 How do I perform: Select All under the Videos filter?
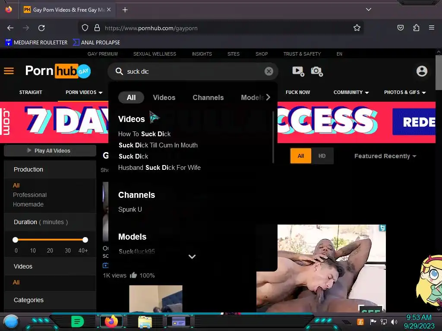click(x=16, y=282)
